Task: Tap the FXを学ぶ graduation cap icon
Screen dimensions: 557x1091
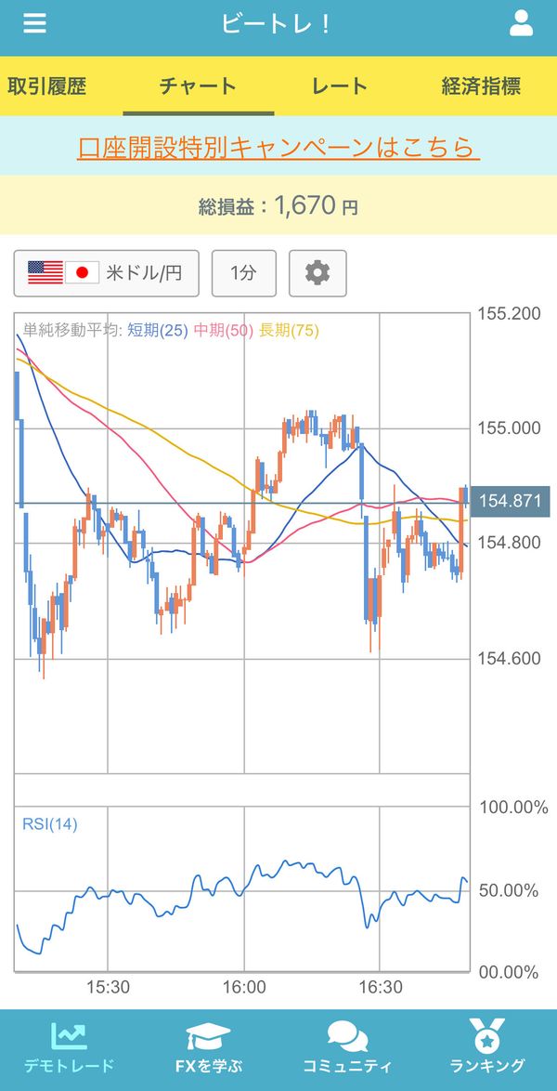Action: [x=208, y=1037]
